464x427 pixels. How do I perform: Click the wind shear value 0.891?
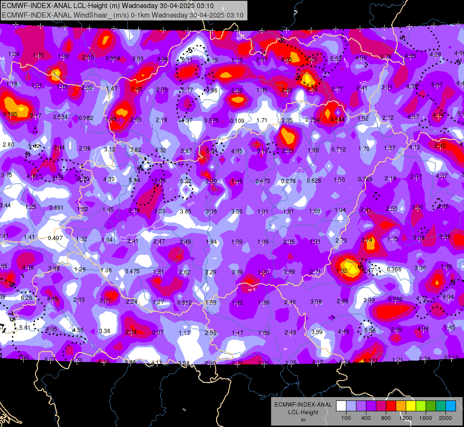56,207
